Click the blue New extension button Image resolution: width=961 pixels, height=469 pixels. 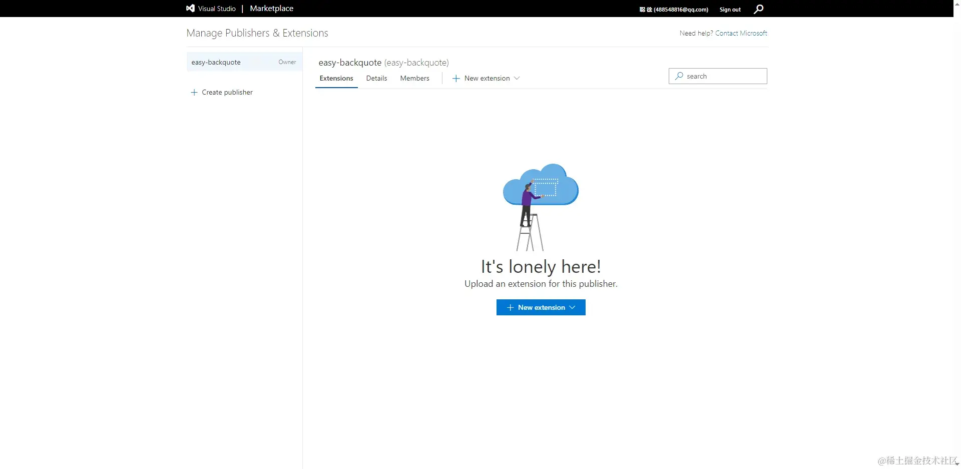point(541,307)
